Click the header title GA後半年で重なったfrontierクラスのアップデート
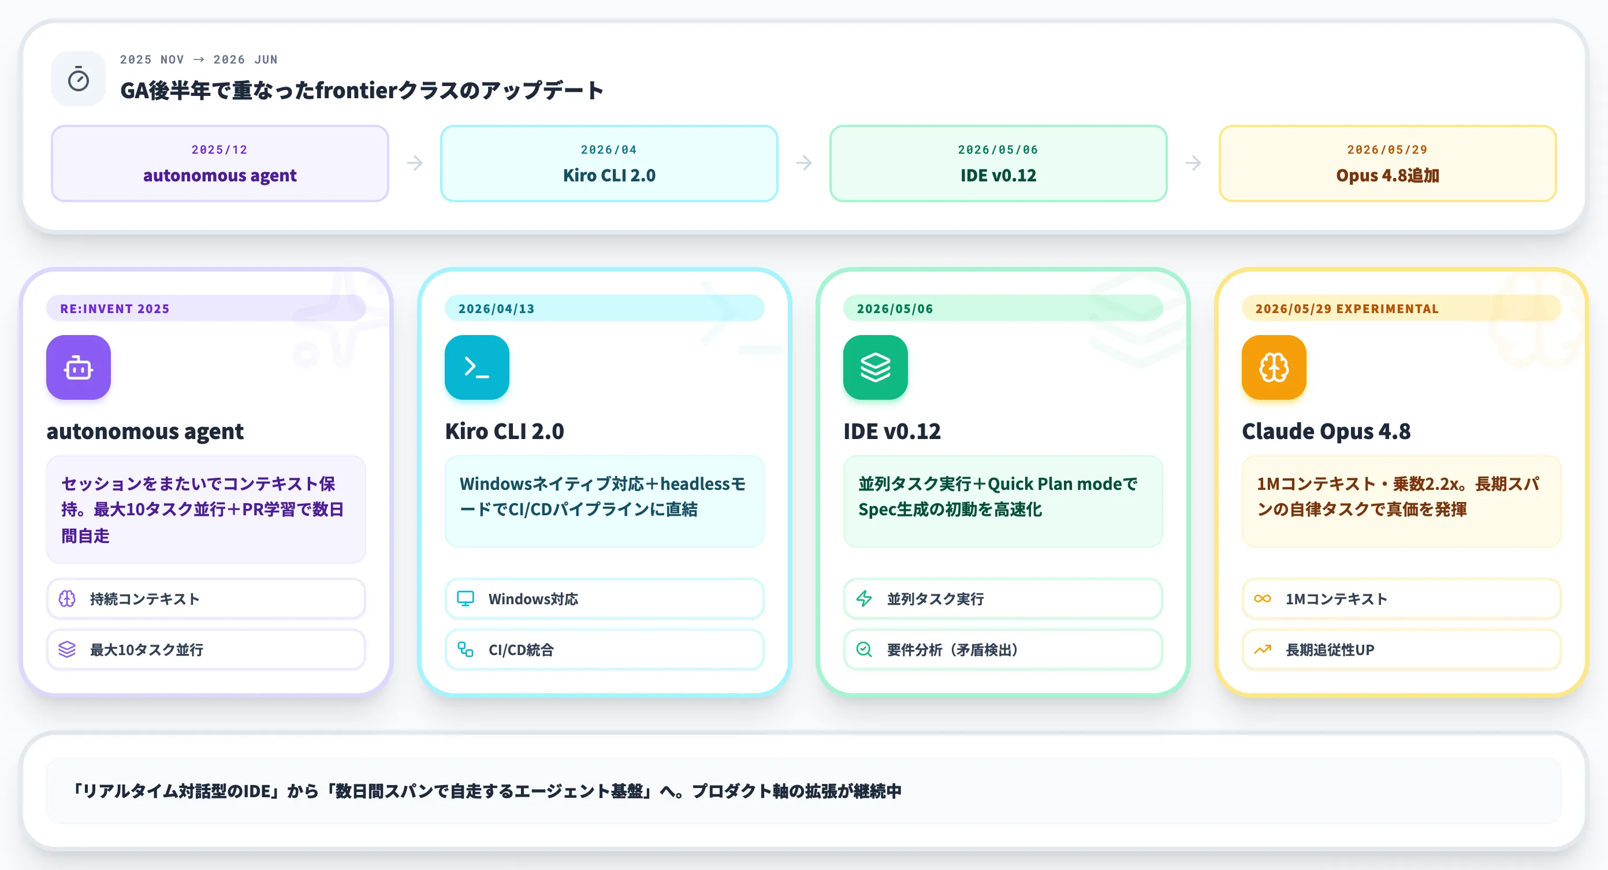 (x=362, y=91)
